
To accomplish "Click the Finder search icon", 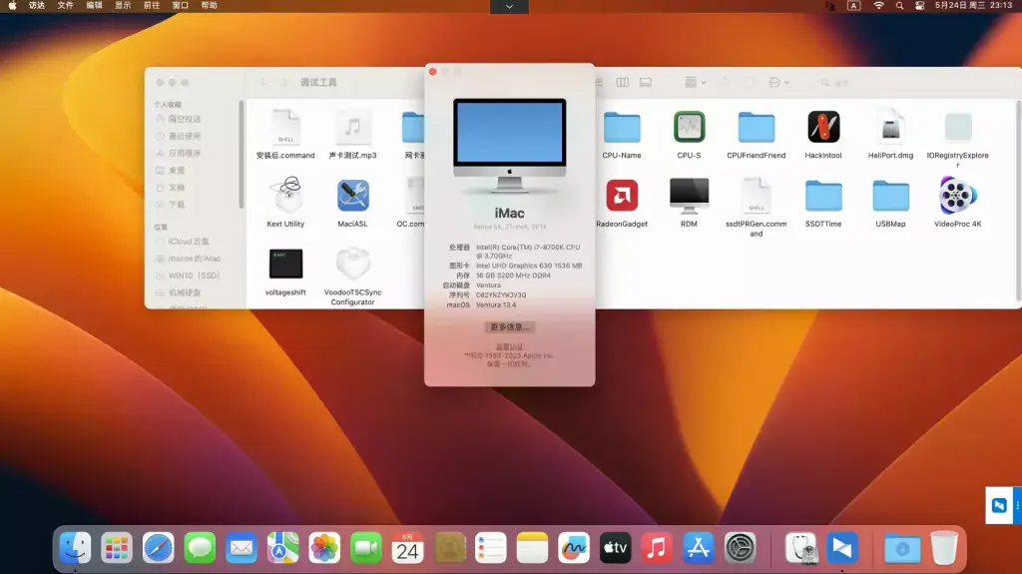I will [x=824, y=83].
